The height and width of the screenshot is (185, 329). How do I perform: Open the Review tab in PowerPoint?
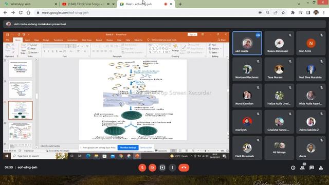tap(109, 40)
